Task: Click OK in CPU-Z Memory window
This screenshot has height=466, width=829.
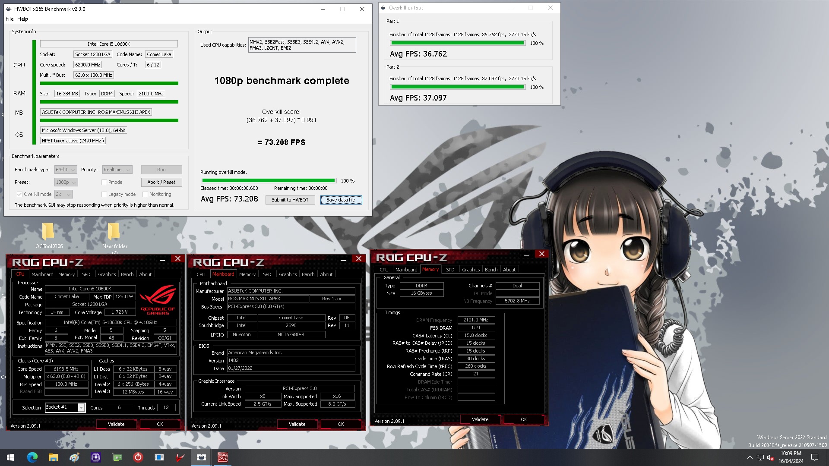Action: tap(524, 420)
